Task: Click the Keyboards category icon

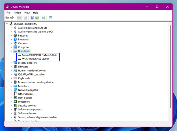Action: click(x=15, y=78)
